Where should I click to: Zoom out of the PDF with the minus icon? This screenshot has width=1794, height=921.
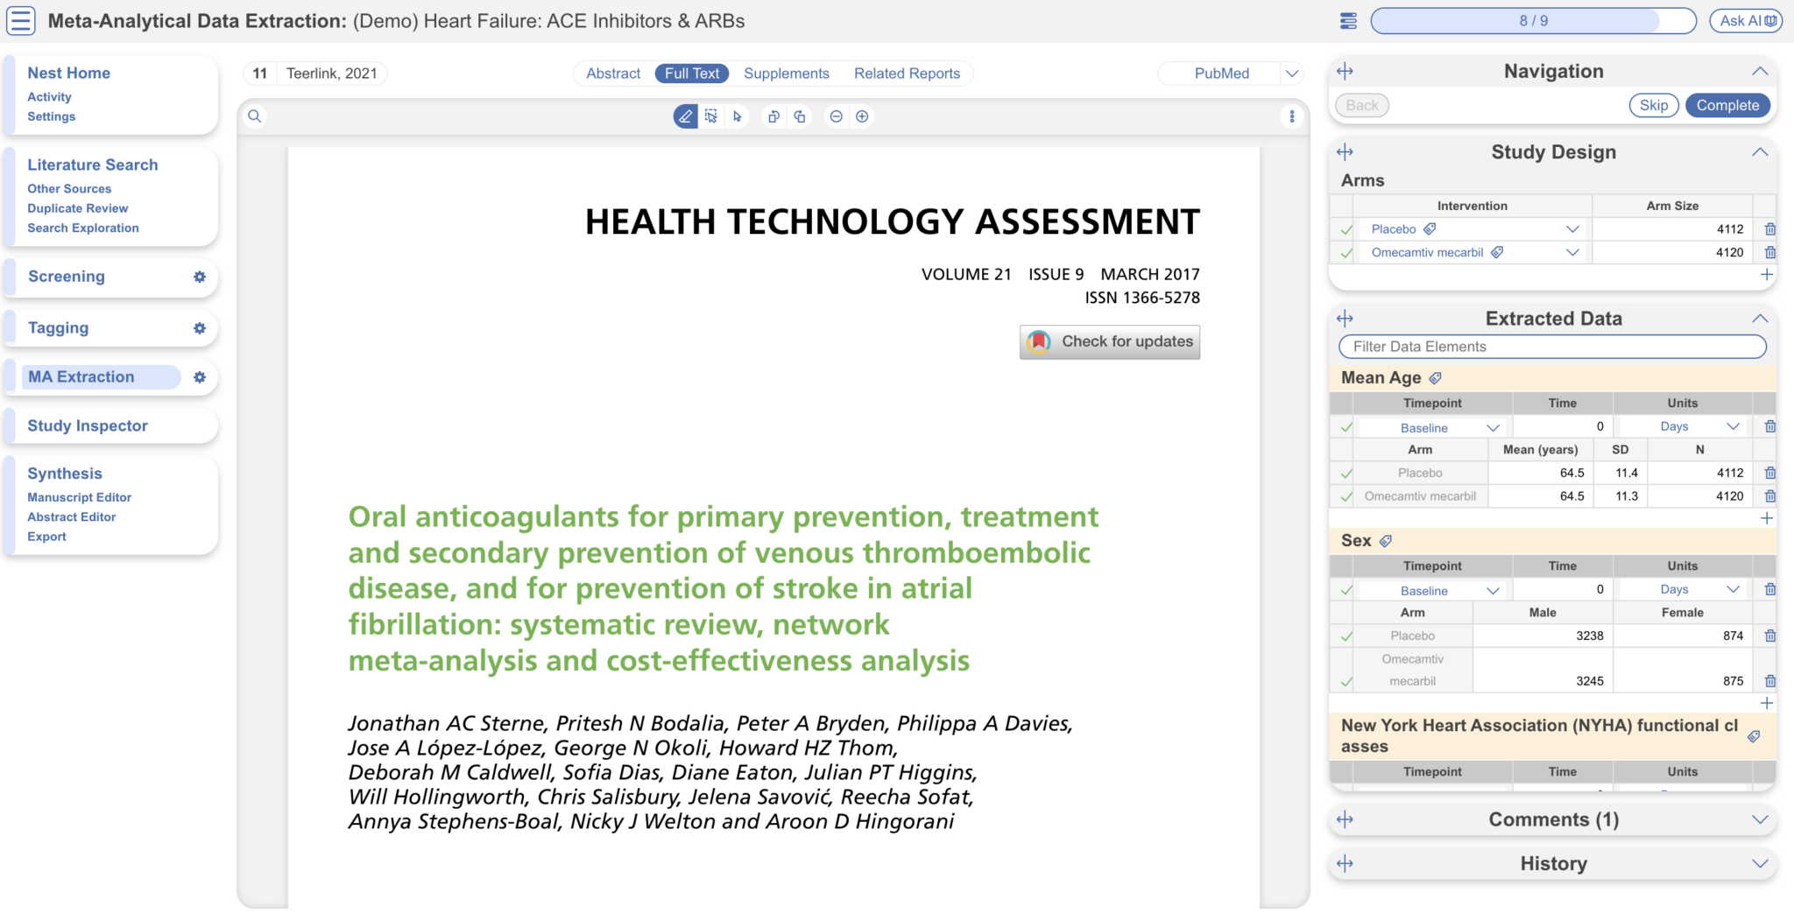[x=837, y=116]
